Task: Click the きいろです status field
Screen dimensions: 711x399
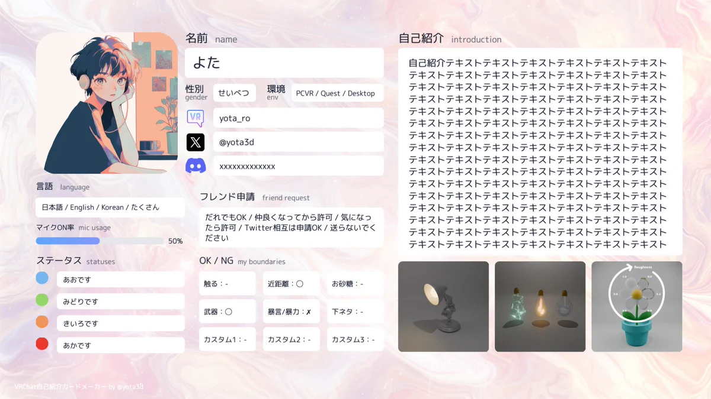Action: (121, 323)
